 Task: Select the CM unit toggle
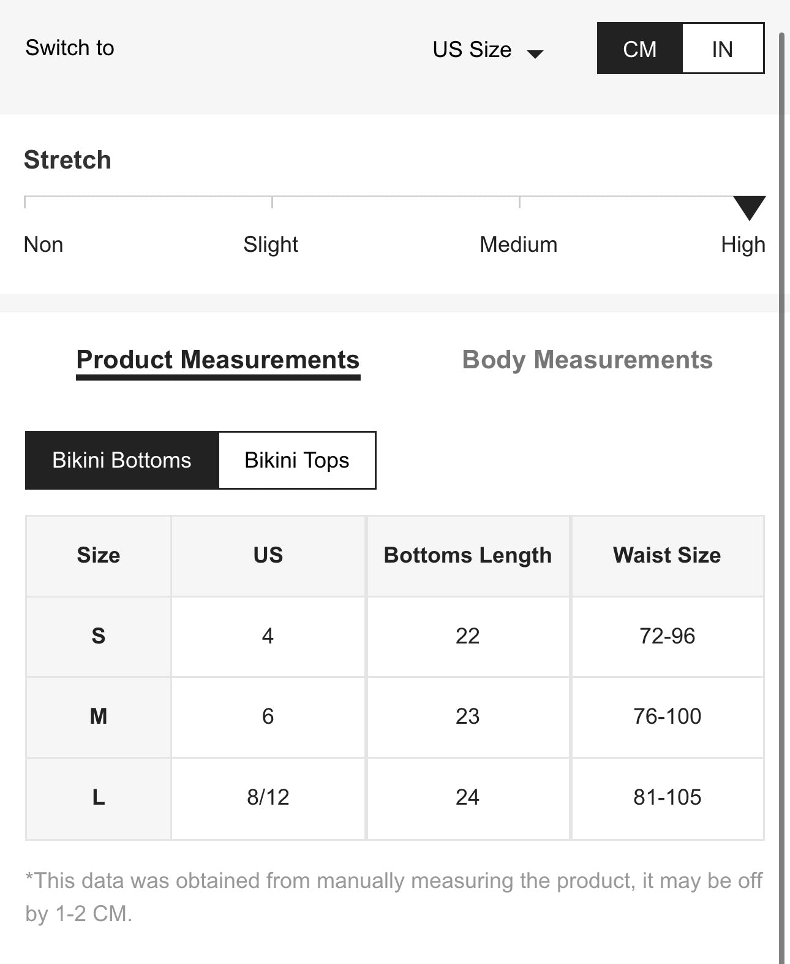(639, 49)
